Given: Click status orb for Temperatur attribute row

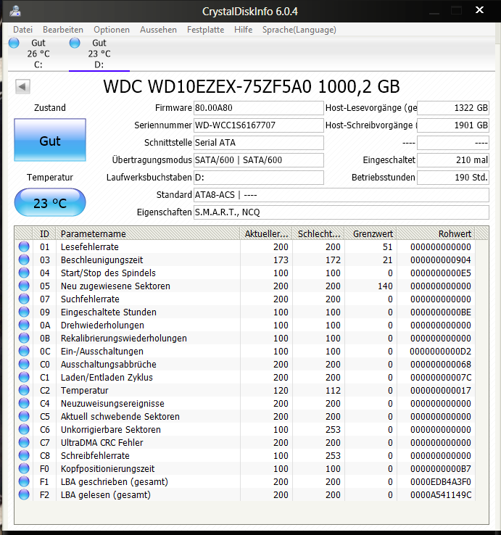Looking at the screenshot, I should tap(24, 390).
